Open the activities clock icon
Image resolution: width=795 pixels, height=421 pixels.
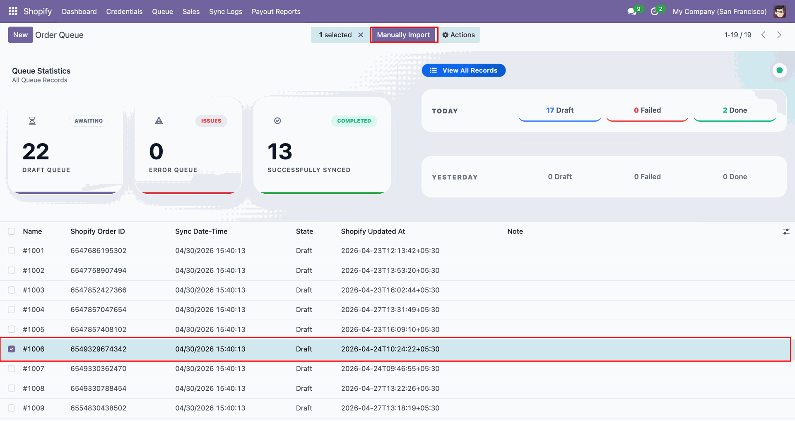(655, 12)
